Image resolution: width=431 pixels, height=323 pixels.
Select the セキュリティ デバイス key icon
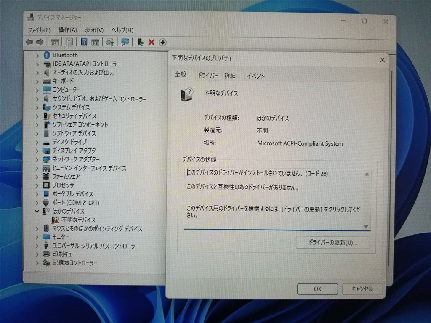tap(46, 116)
